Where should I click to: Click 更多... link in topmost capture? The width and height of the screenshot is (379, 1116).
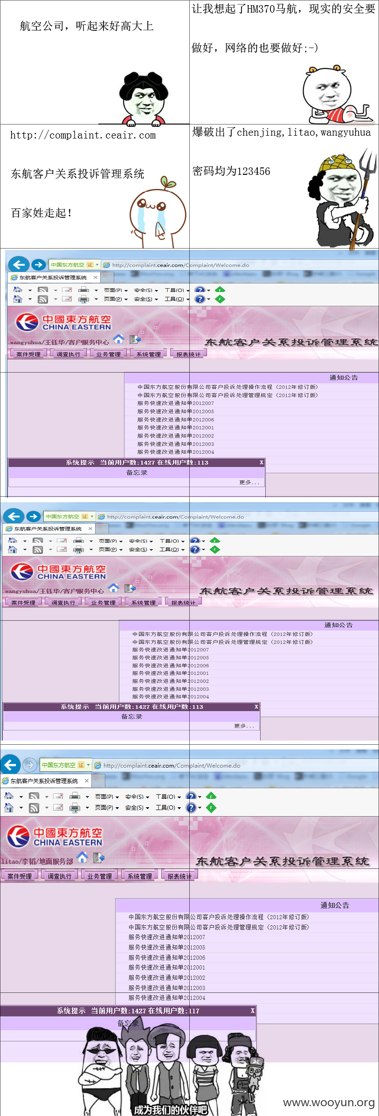(x=249, y=482)
